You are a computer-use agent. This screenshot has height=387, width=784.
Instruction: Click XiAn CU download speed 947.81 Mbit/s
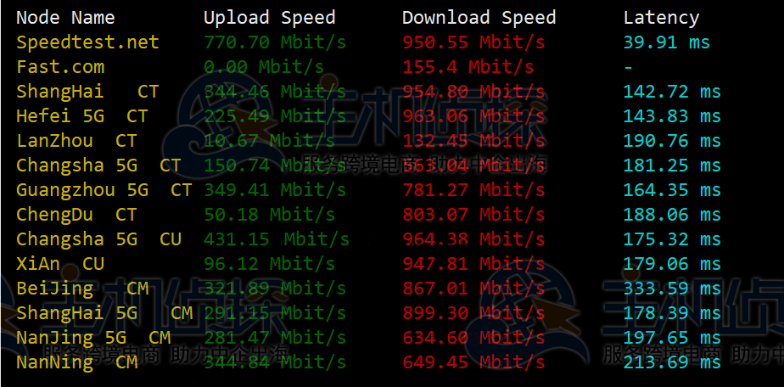[x=473, y=264]
